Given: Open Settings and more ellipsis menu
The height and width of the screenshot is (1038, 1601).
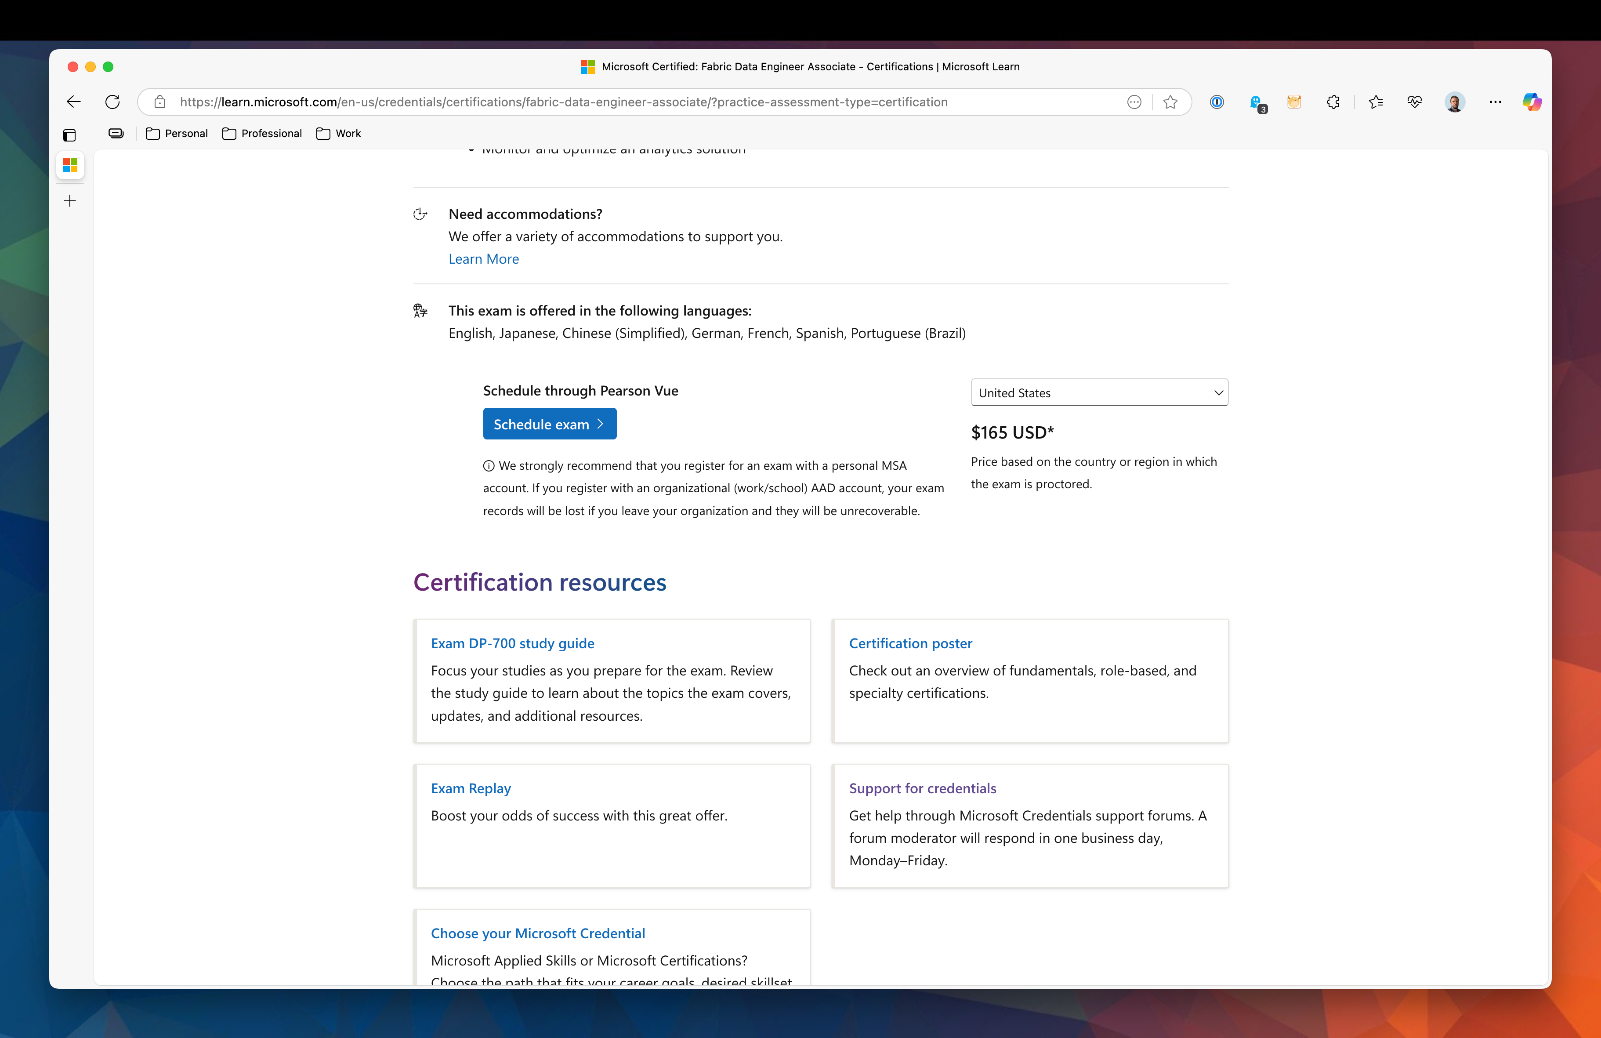Looking at the screenshot, I should point(1496,102).
